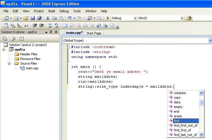
Task: Expand the Global Scope dropdown
Action: pos(210,40)
